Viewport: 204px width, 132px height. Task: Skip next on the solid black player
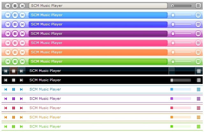coord(21,80)
